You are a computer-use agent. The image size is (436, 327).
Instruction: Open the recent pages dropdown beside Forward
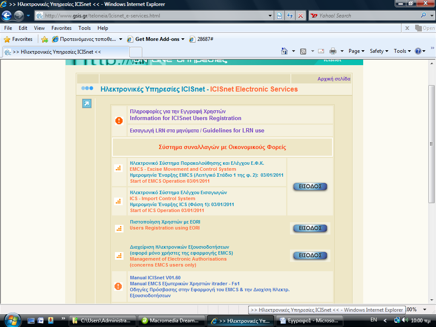click(x=28, y=16)
